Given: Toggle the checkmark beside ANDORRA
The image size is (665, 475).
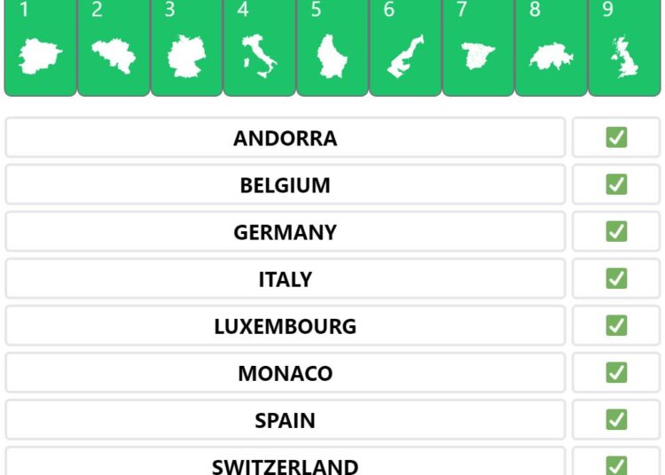Looking at the screenshot, I should pos(616,137).
